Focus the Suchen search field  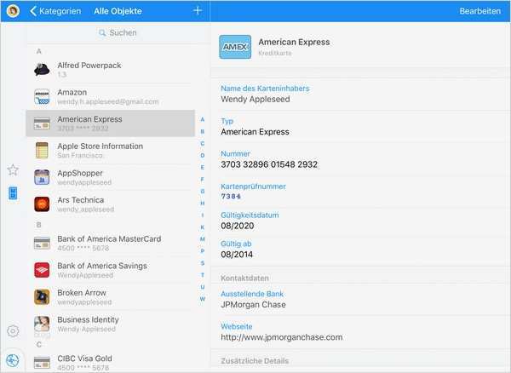pos(118,33)
